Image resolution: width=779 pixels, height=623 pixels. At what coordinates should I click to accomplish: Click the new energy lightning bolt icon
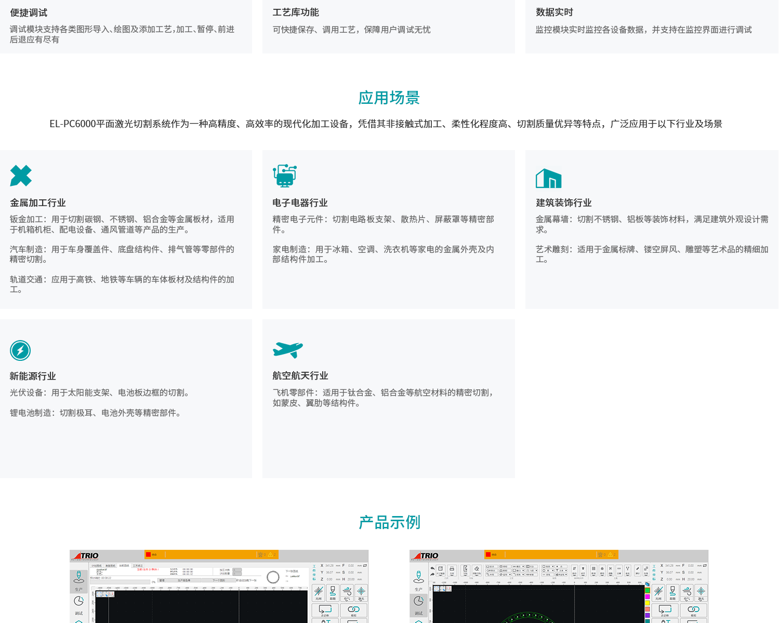(x=20, y=350)
